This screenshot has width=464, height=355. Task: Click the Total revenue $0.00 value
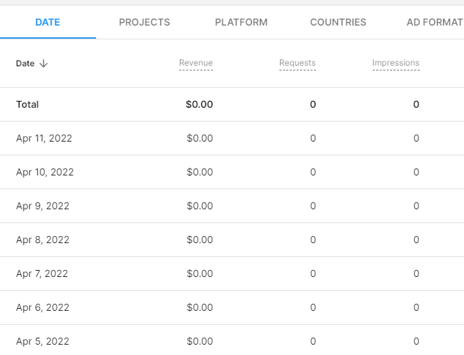coord(199,104)
